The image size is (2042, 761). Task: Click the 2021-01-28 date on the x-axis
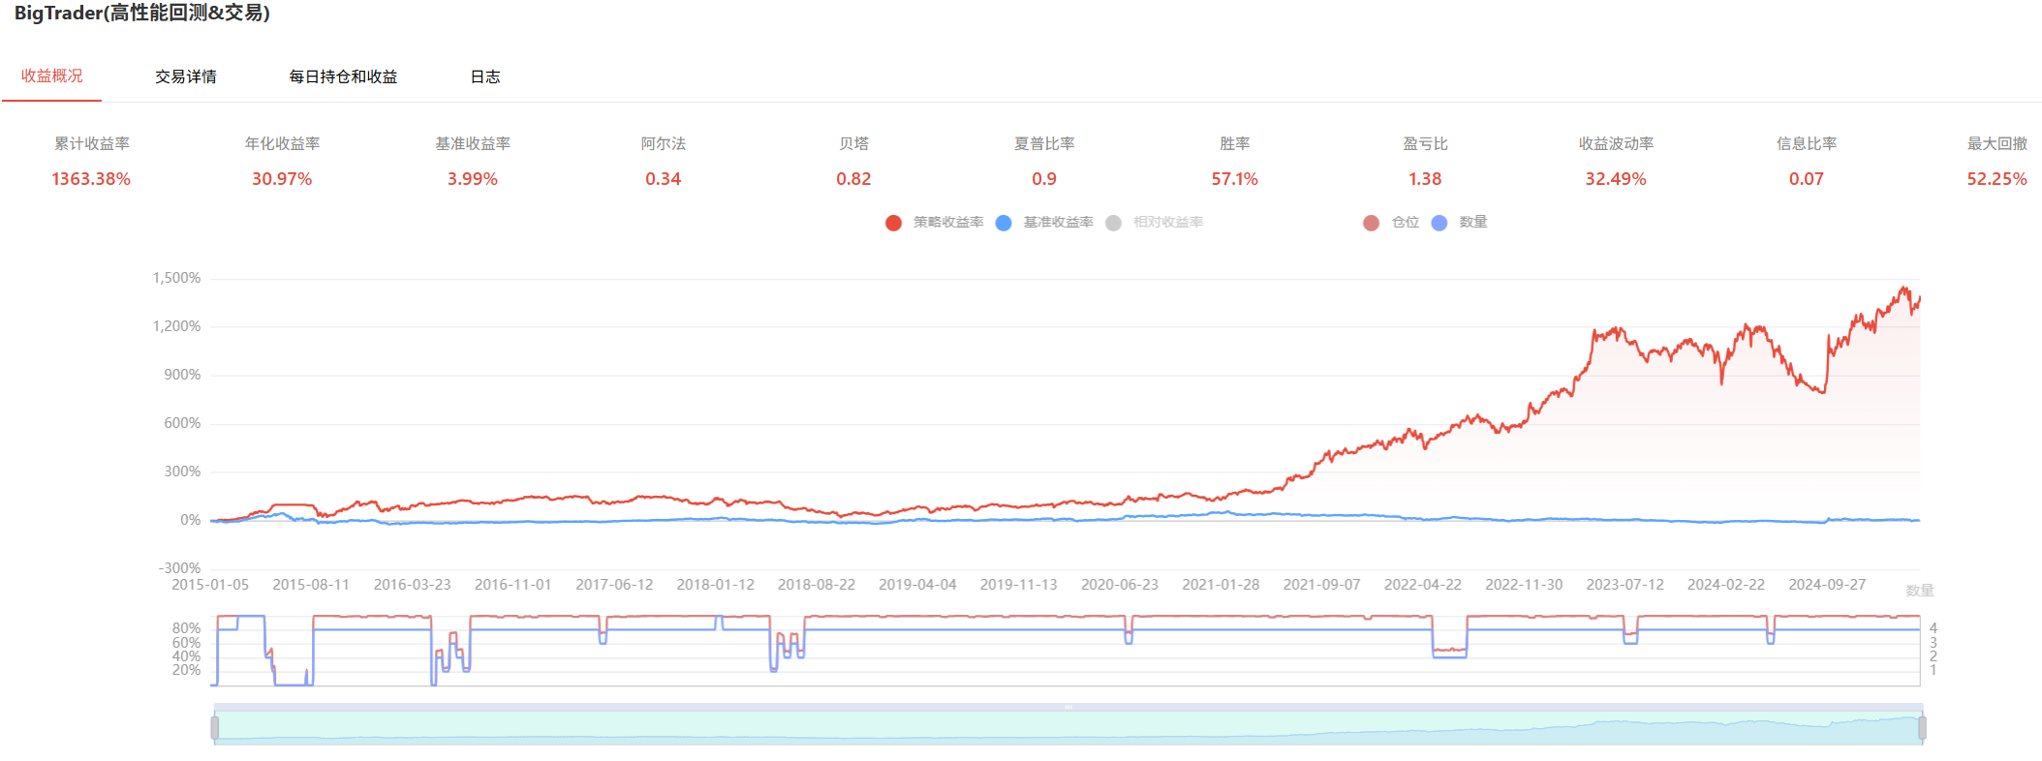click(x=1221, y=585)
